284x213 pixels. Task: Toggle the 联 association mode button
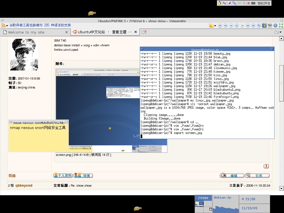tap(239, 3)
